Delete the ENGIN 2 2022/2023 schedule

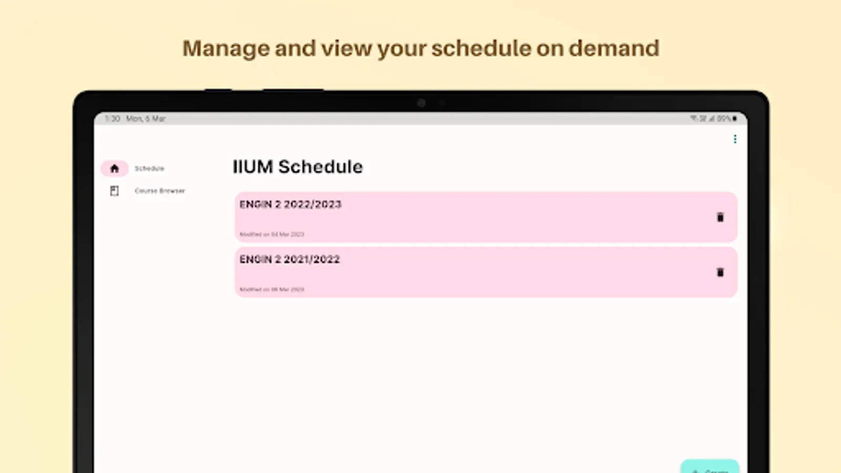720,218
